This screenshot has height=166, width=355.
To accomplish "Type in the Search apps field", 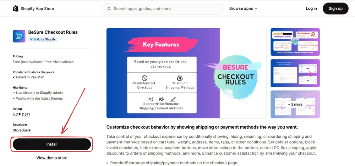I will pyautogui.click(x=167, y=9).
